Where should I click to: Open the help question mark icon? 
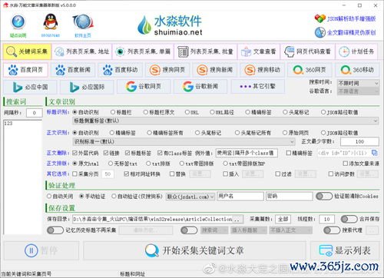pyautogui.click(x=18, y=22)
